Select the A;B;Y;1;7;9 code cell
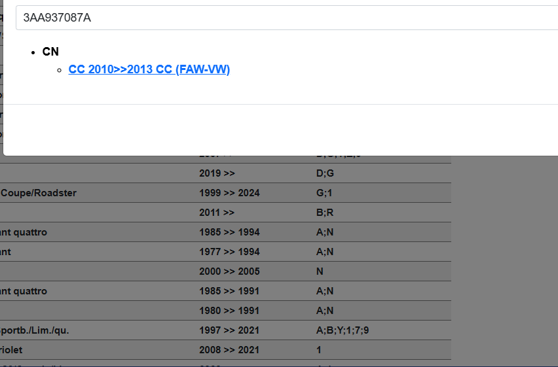Image resolution: width=558 pixels, height=367 pixels. coord(343,330)
